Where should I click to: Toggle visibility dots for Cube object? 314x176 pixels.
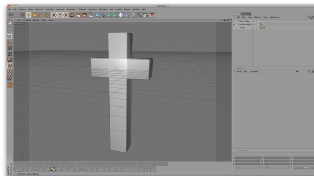click(x=256, y=28)
